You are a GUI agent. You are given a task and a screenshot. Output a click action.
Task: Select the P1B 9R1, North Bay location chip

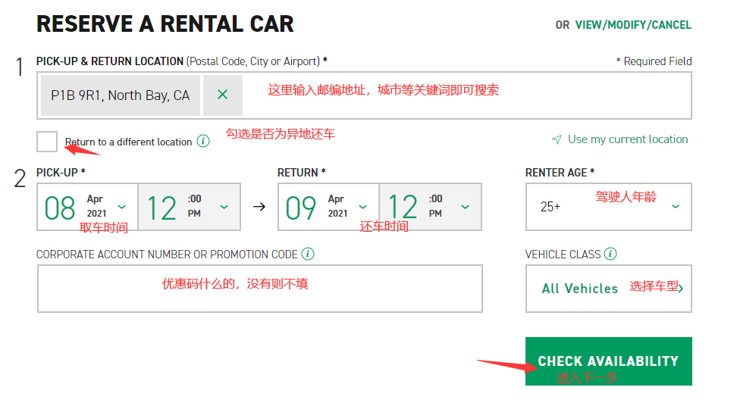(121, 95)
